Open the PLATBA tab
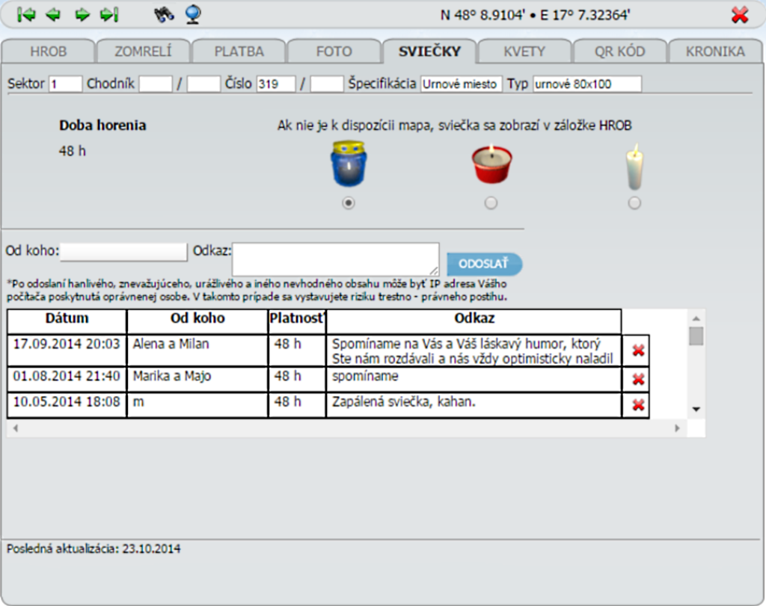The width and height of the screenshot is (766, 606). click(x=239, y=52)
